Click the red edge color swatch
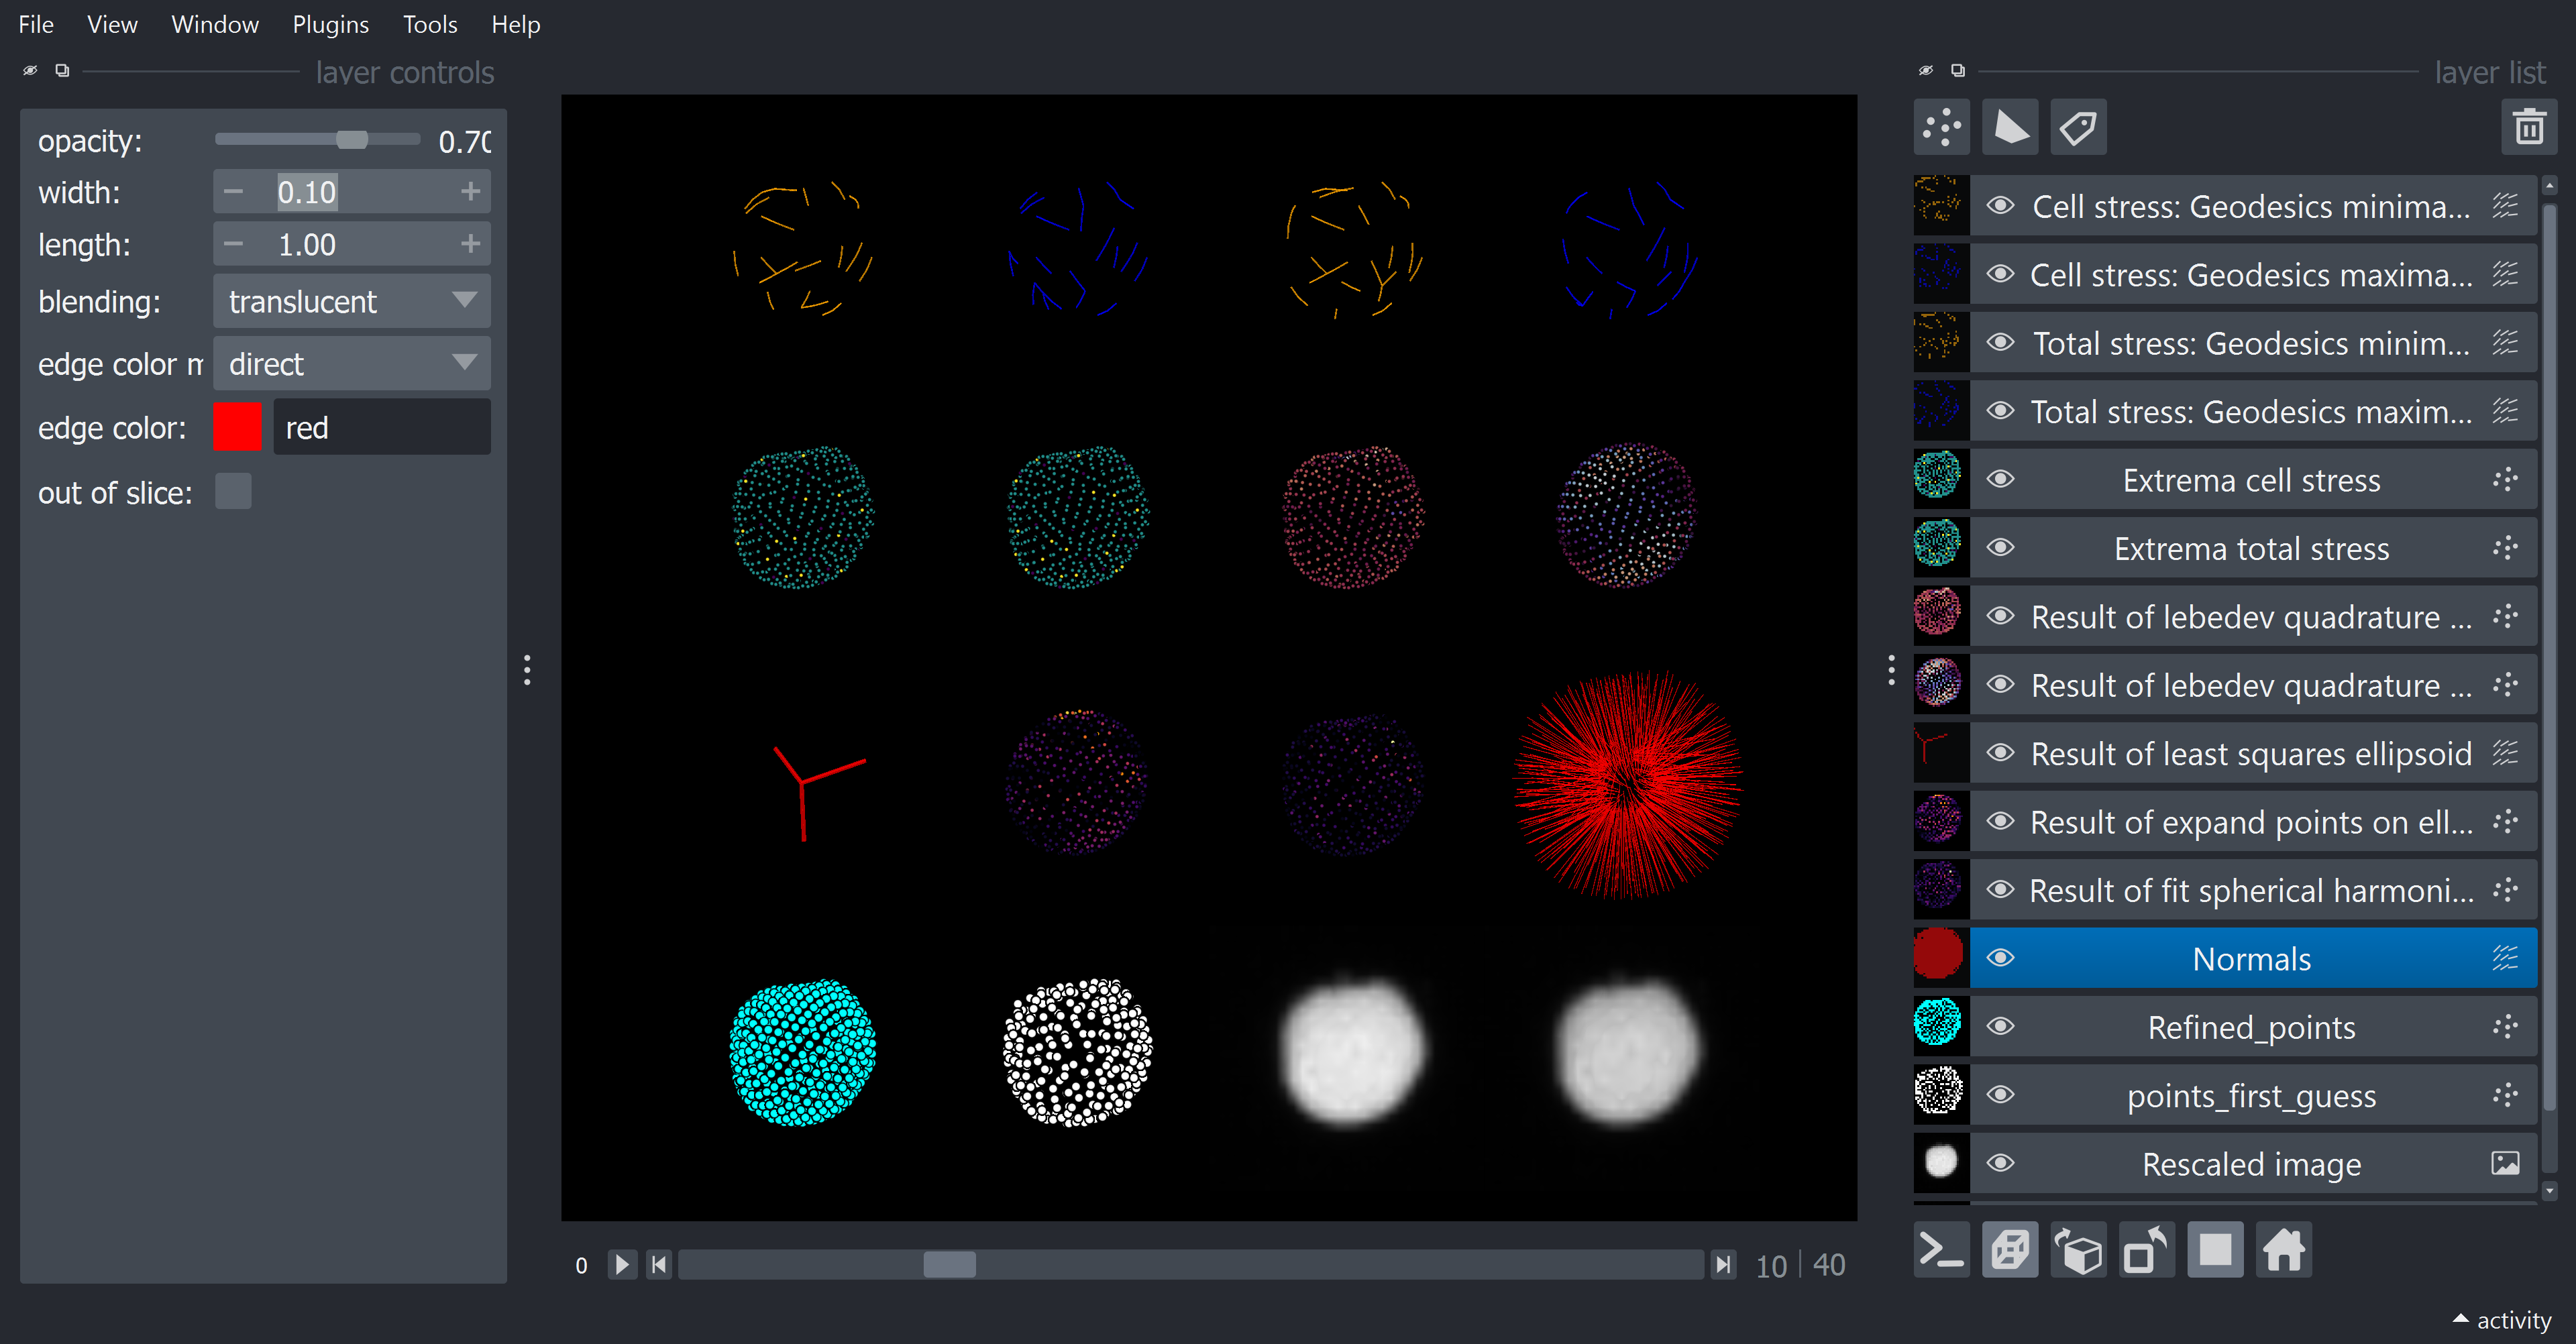 pyautogui.click(x=237, y=427)
